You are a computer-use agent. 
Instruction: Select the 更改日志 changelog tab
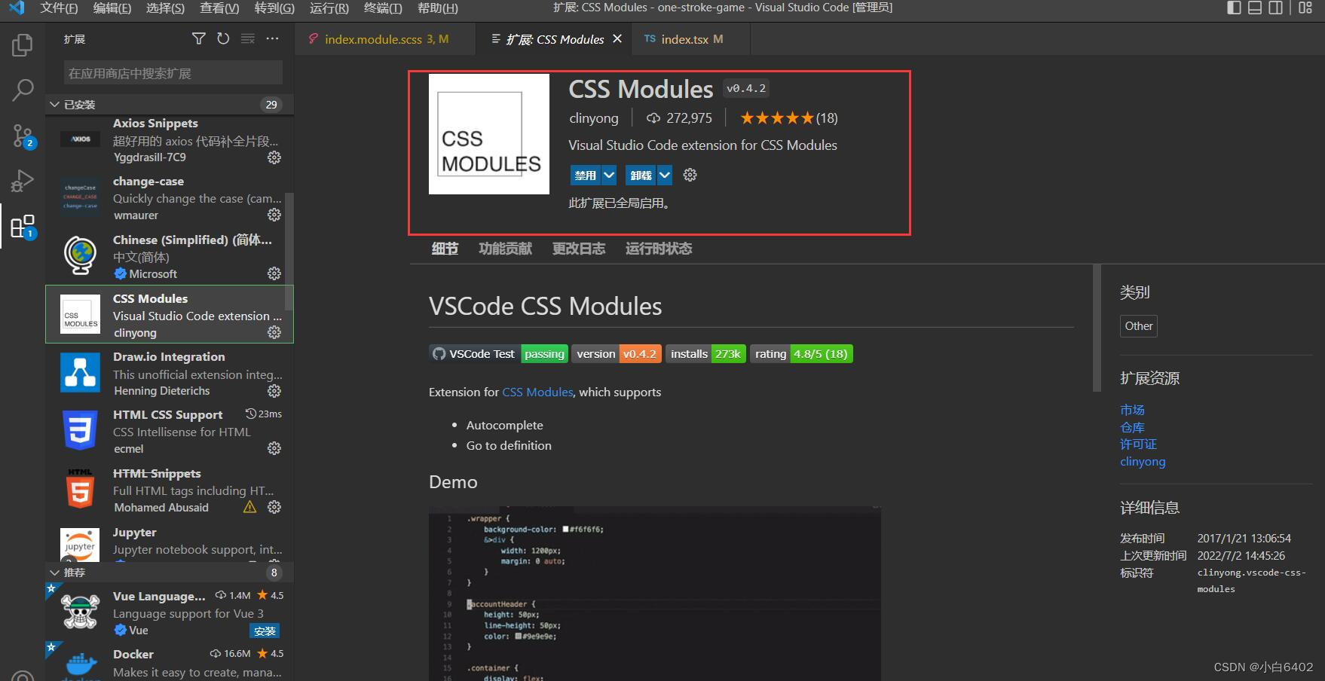click(x=579, y=249)
